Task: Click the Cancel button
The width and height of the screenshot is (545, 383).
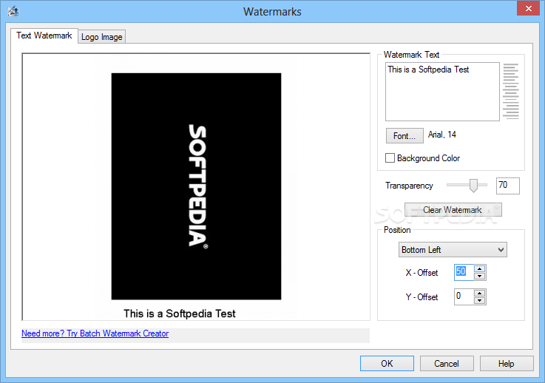Action: click(447, 364)
